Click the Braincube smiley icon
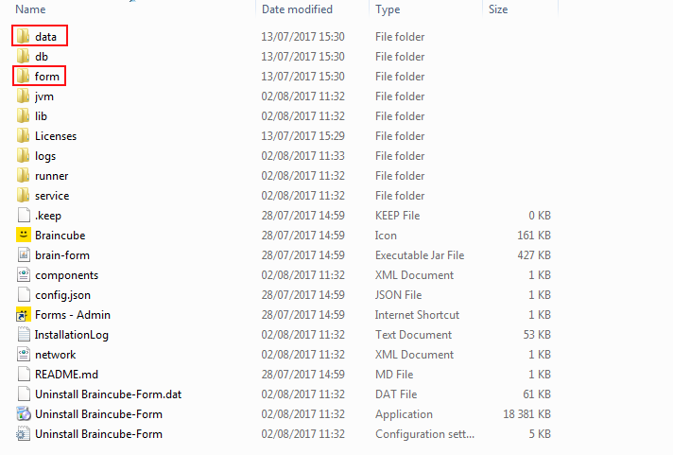 point(24,236)
